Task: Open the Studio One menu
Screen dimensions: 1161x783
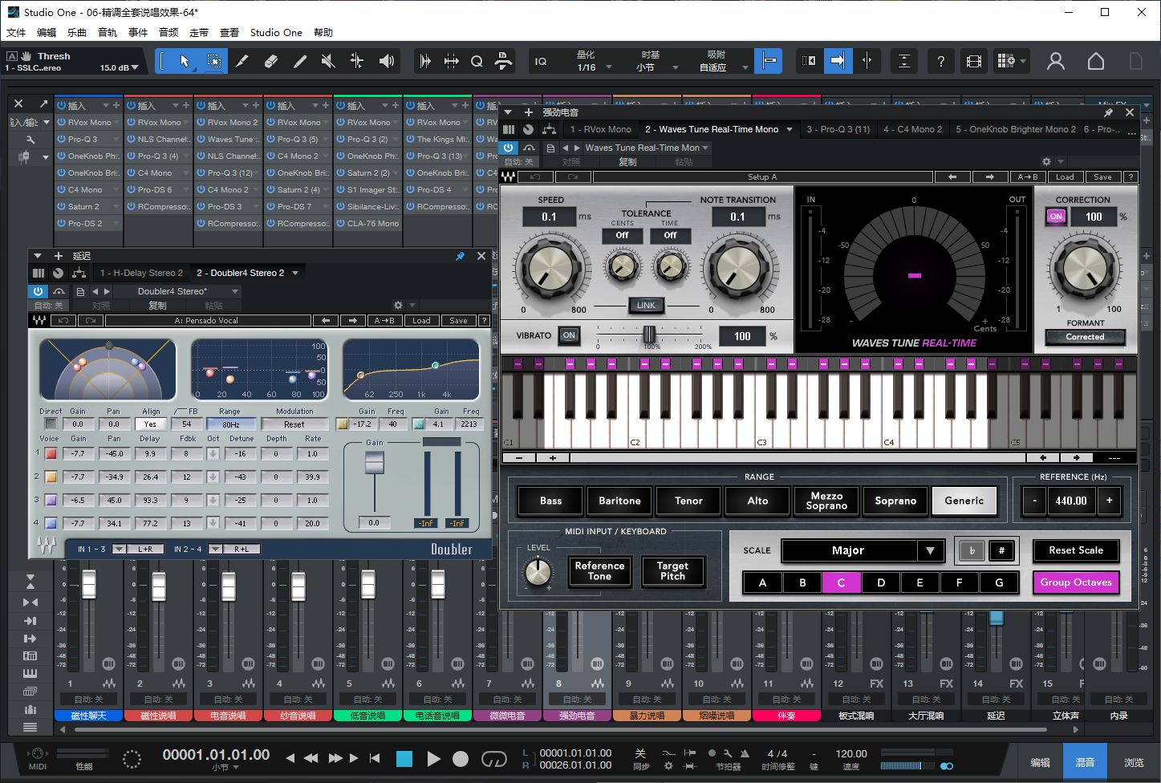Action: (x=276, y=33)
